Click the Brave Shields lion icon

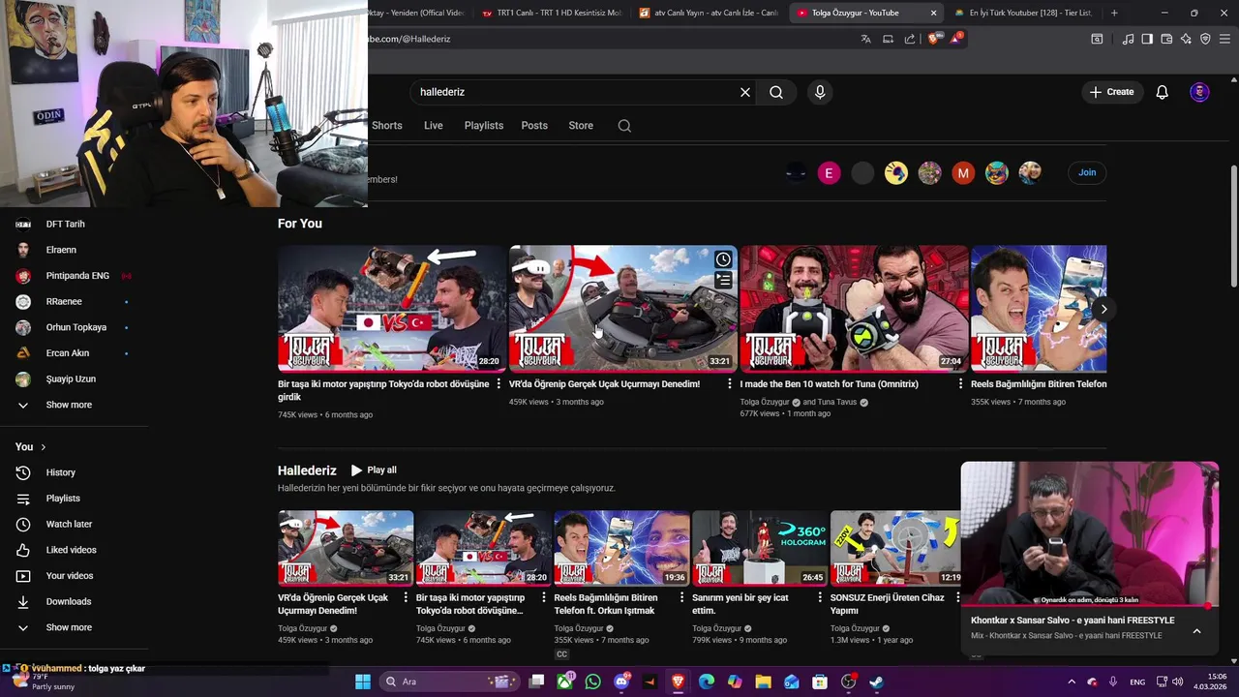pos(934,39)
